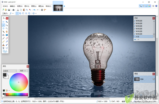This screenshot has height=104, width=159.
Task: Open the 视图(V) menu
Action: (x=20, y=6)
